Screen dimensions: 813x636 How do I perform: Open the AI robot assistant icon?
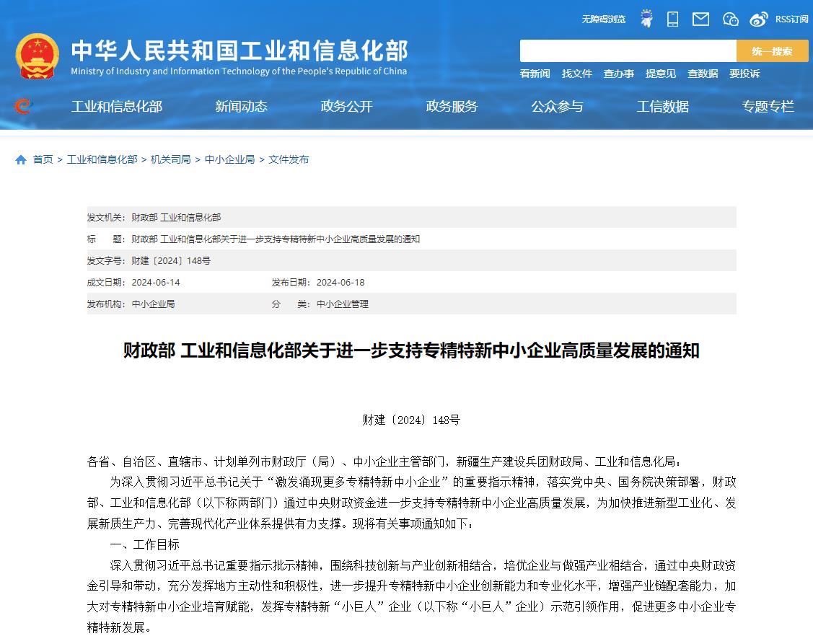click(646, 19)
